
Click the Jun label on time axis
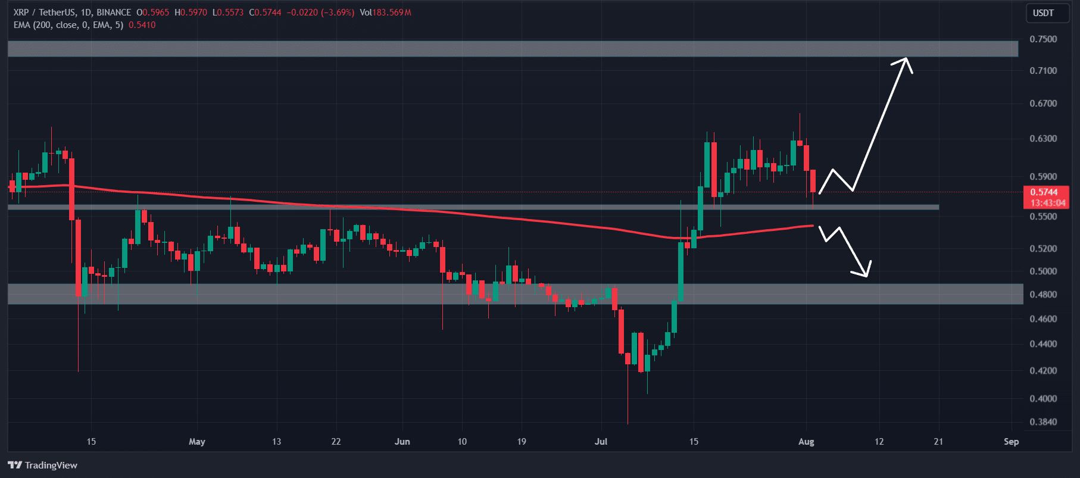point(402,442)
